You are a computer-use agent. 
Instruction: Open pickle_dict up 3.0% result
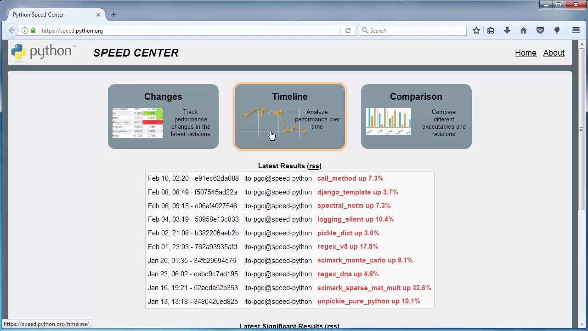pyautogui.click(x=348, y=233)
